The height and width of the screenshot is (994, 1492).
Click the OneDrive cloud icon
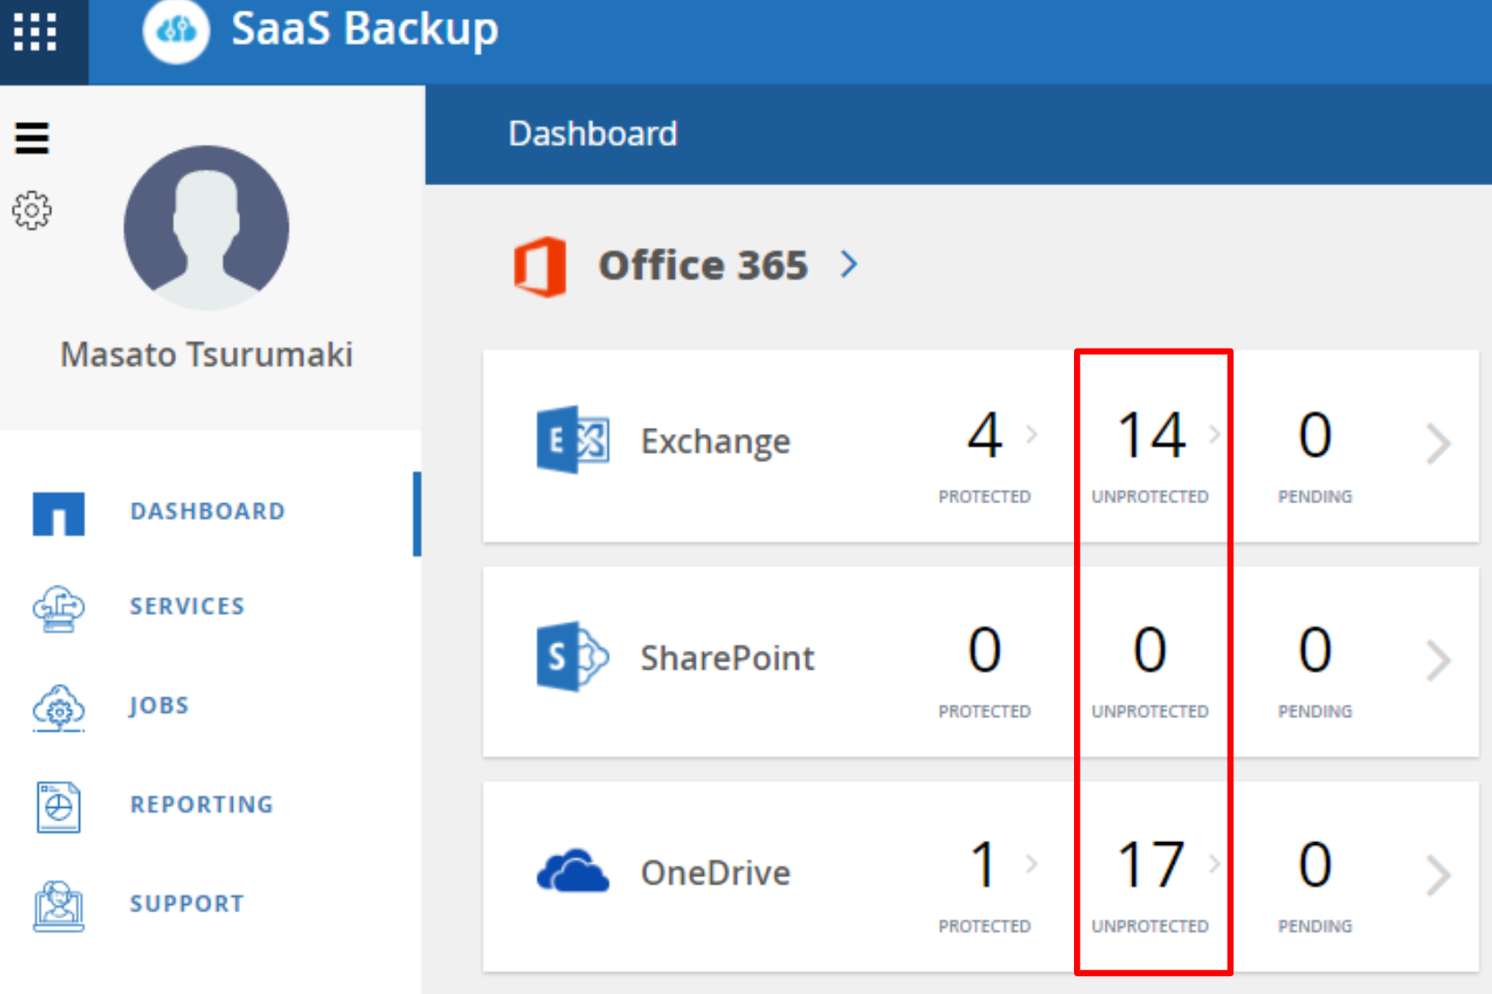click(573, 871)
